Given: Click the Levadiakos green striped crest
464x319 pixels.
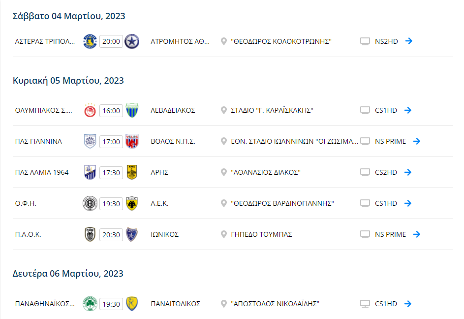Looking at the screenshot, I should tap(132, 110).
